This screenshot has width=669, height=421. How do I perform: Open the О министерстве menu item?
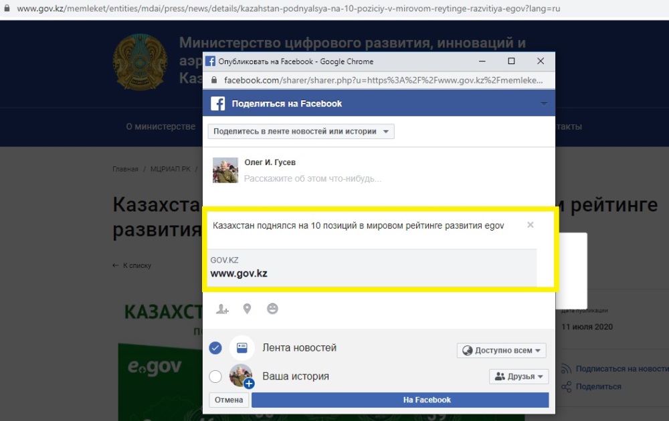tap(161, 126)
